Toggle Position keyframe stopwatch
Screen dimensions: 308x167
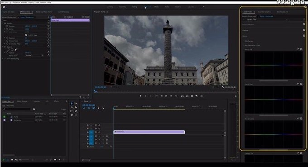pyautogui.click(x=7, y=26)
